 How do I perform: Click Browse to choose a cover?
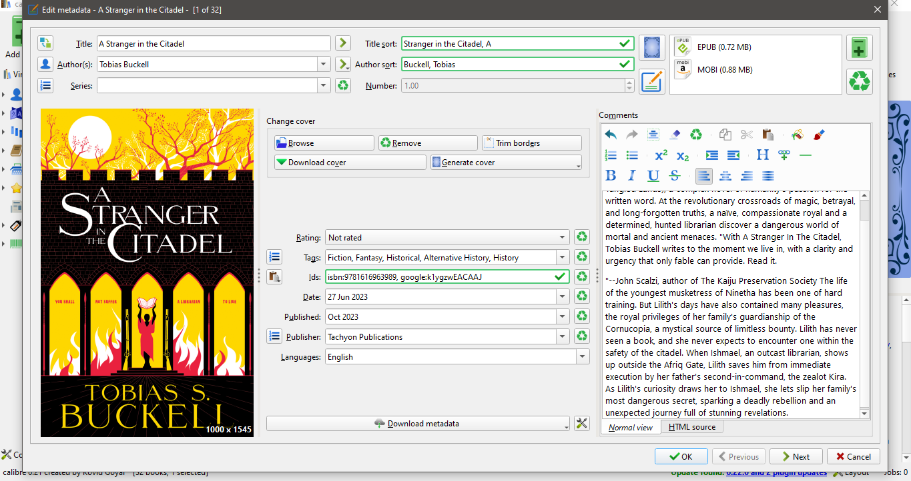coord(324,143)
